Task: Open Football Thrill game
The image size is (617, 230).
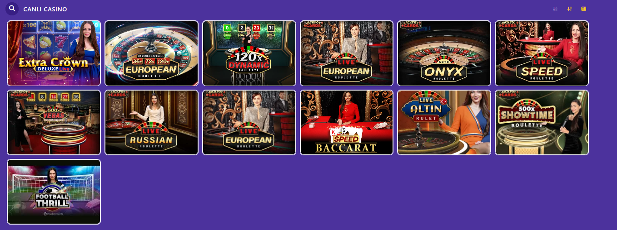Action: tap(54, 192)
